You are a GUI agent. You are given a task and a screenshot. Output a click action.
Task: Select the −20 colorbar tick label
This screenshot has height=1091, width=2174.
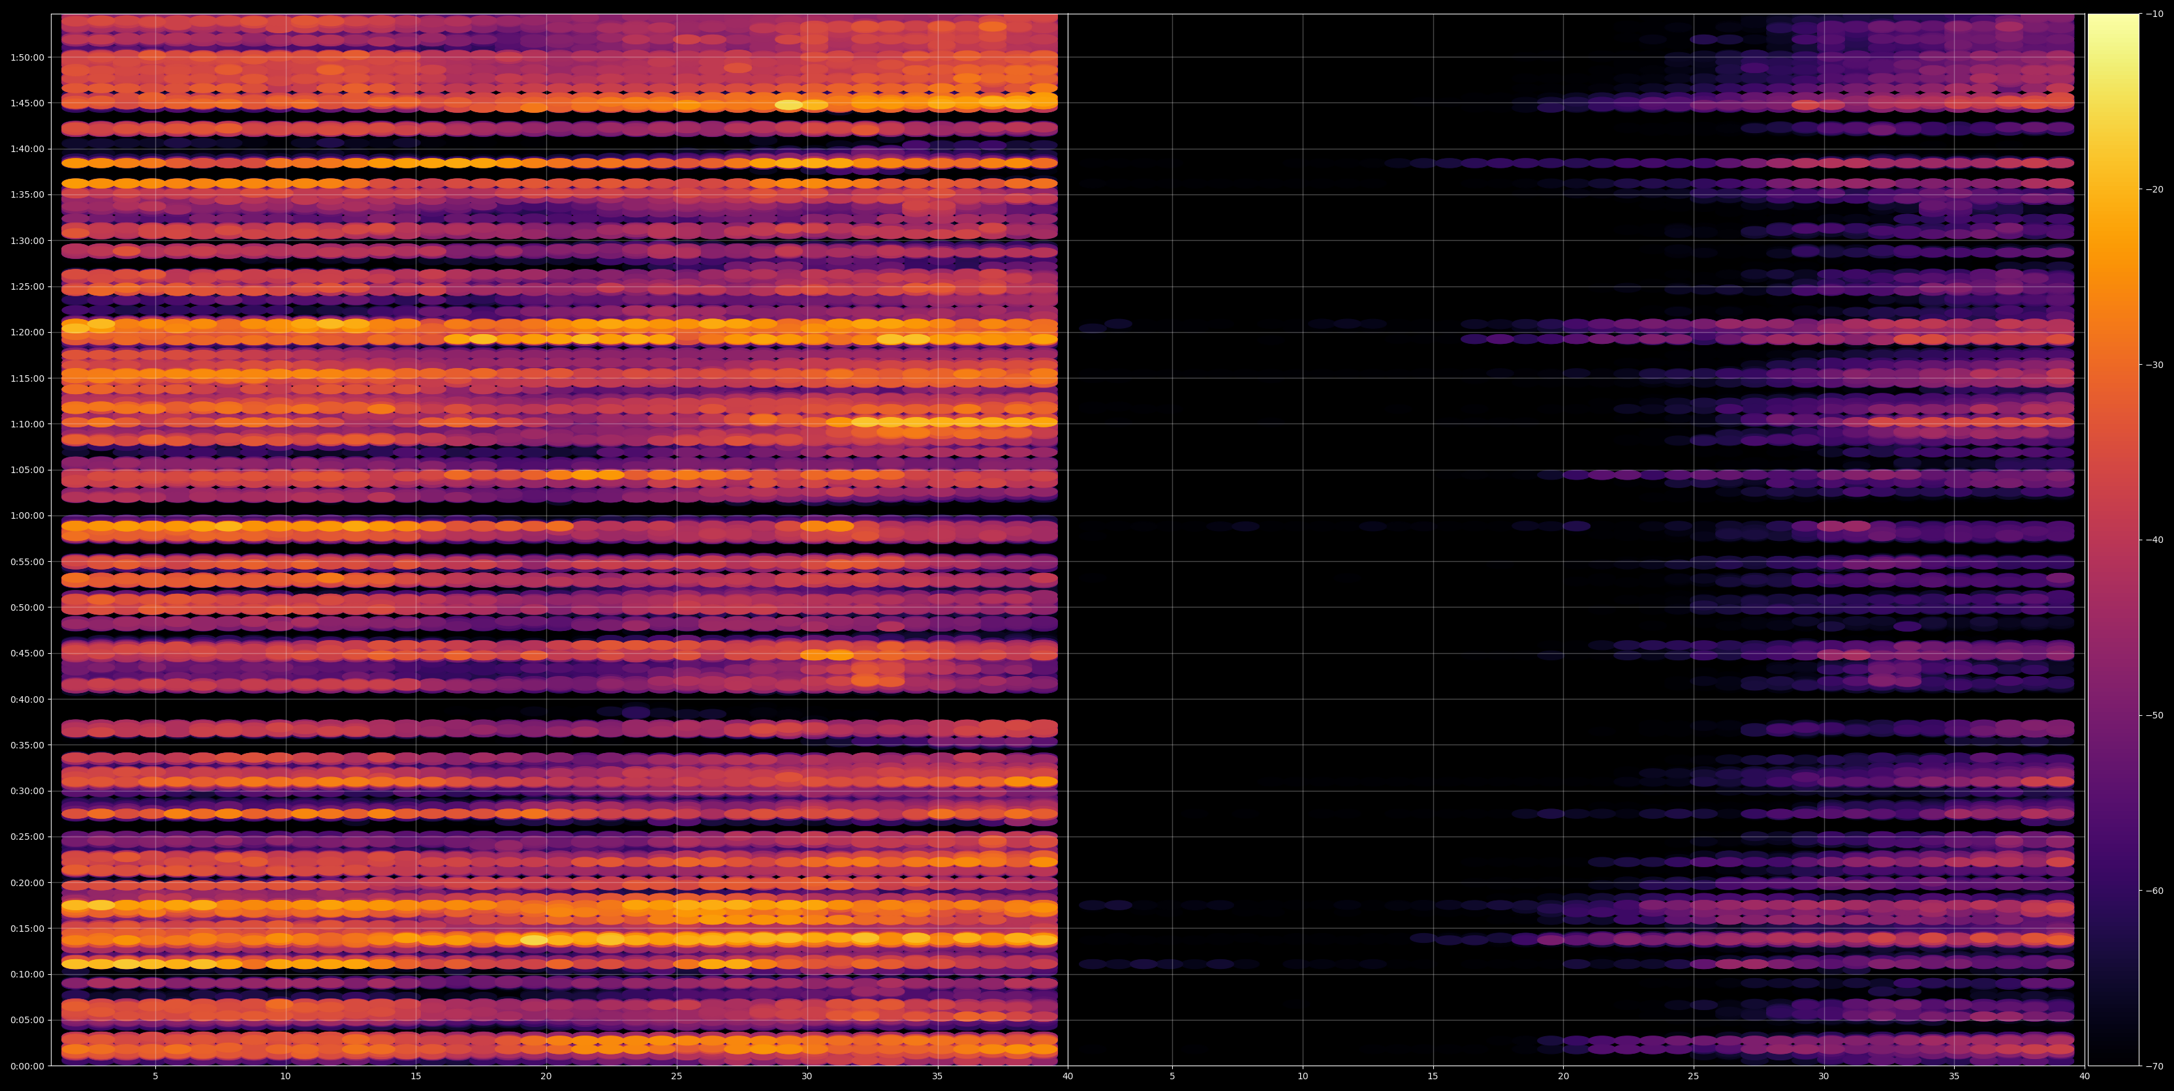[2154, 189]
